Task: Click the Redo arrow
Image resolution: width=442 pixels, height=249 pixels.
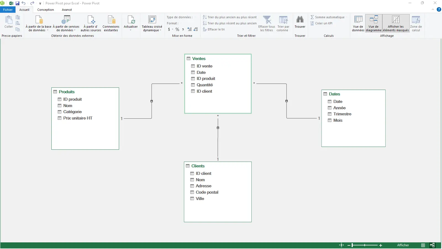Action: (x=32, y=3)
